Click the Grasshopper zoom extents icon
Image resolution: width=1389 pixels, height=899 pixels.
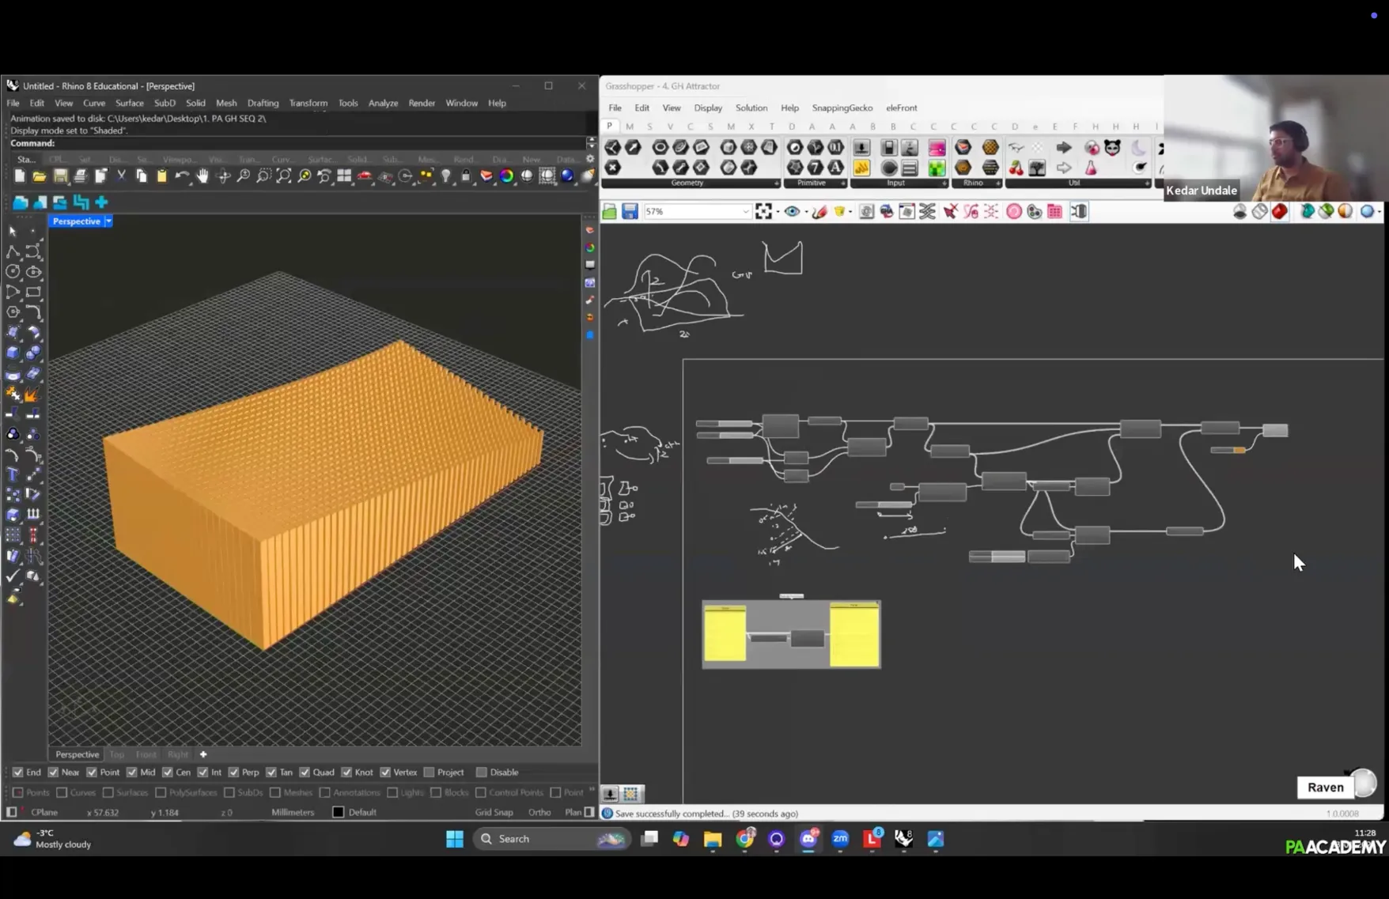click(763, 211)
